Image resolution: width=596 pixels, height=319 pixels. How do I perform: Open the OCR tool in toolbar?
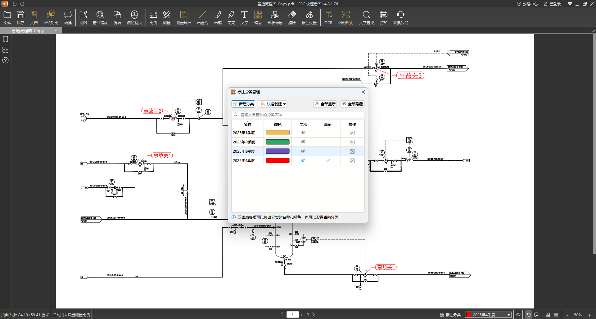[328, 18]
